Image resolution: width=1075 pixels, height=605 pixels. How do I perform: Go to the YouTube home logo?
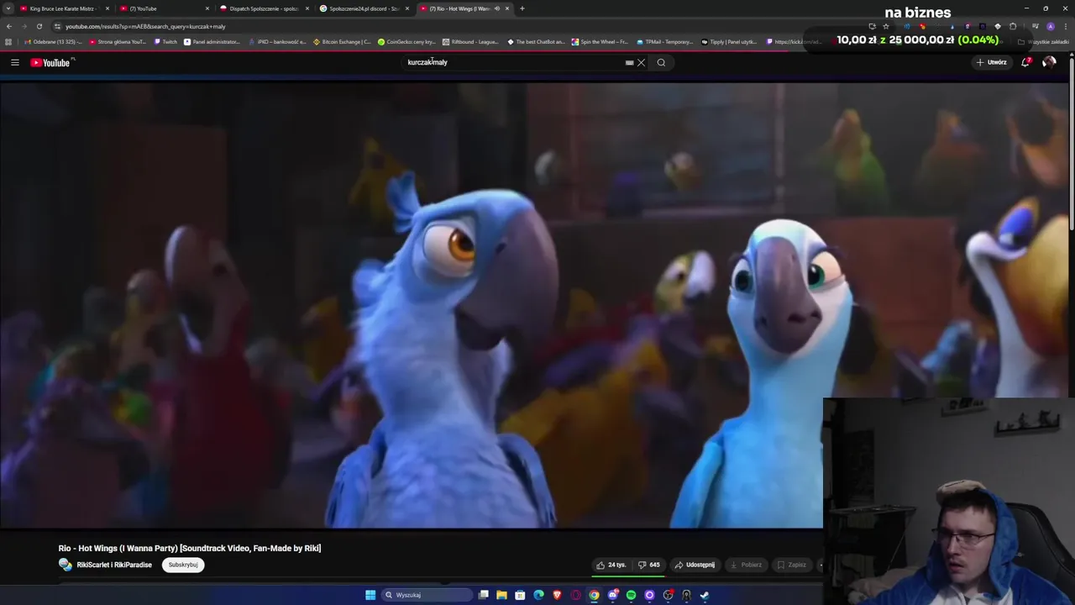[52, 62]
